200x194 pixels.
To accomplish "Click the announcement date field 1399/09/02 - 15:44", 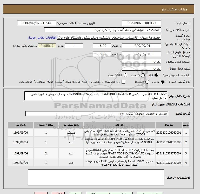I will pyautogui.click(x=37, y=23).
